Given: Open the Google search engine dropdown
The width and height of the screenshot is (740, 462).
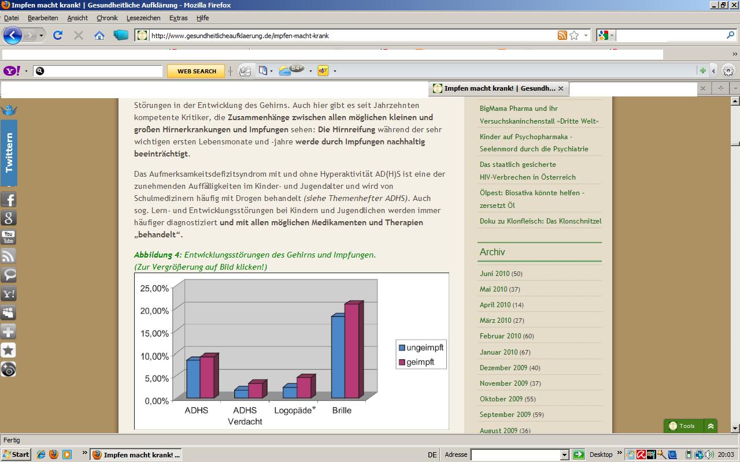Looking at the screenshot, I should click(x=605, y=35).
